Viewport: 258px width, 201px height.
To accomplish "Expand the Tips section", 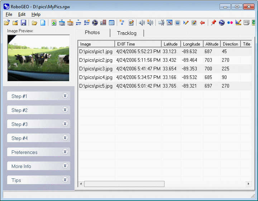I will coord(65,180).
